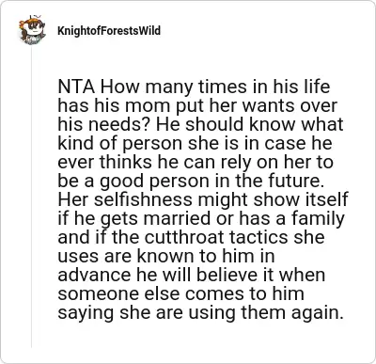Visit the KnightofForestsWild user profile link
Screen dimensions: 376x364
click(x=109, y=31)
